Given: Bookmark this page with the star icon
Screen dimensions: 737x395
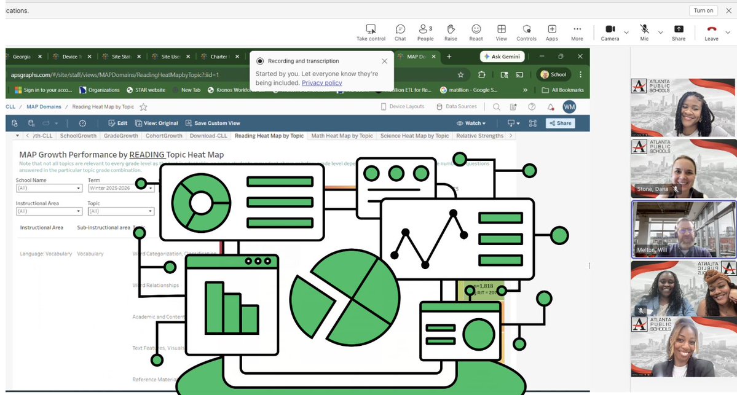Looking at the screenshot, I should point(460,75).
